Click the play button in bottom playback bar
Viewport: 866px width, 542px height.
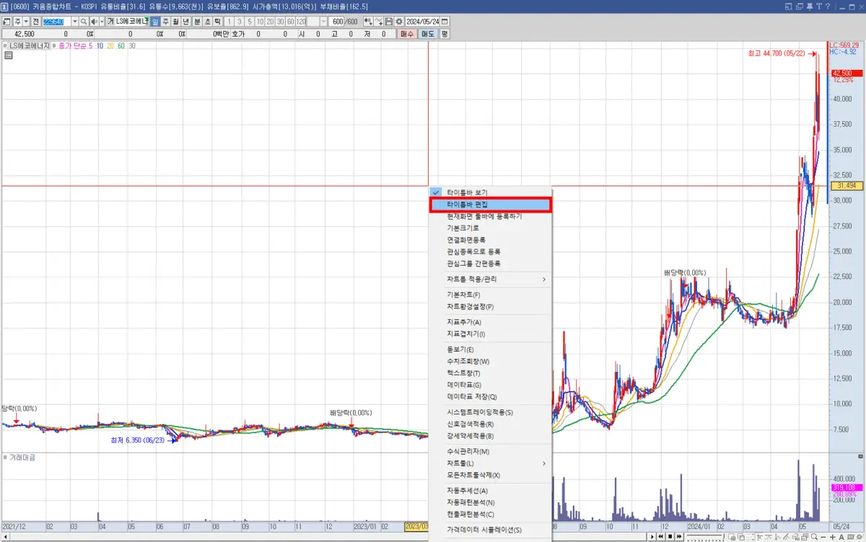coord(652,536)
